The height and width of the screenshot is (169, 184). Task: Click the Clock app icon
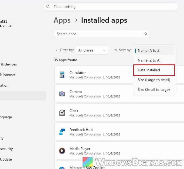click(62, 113)
